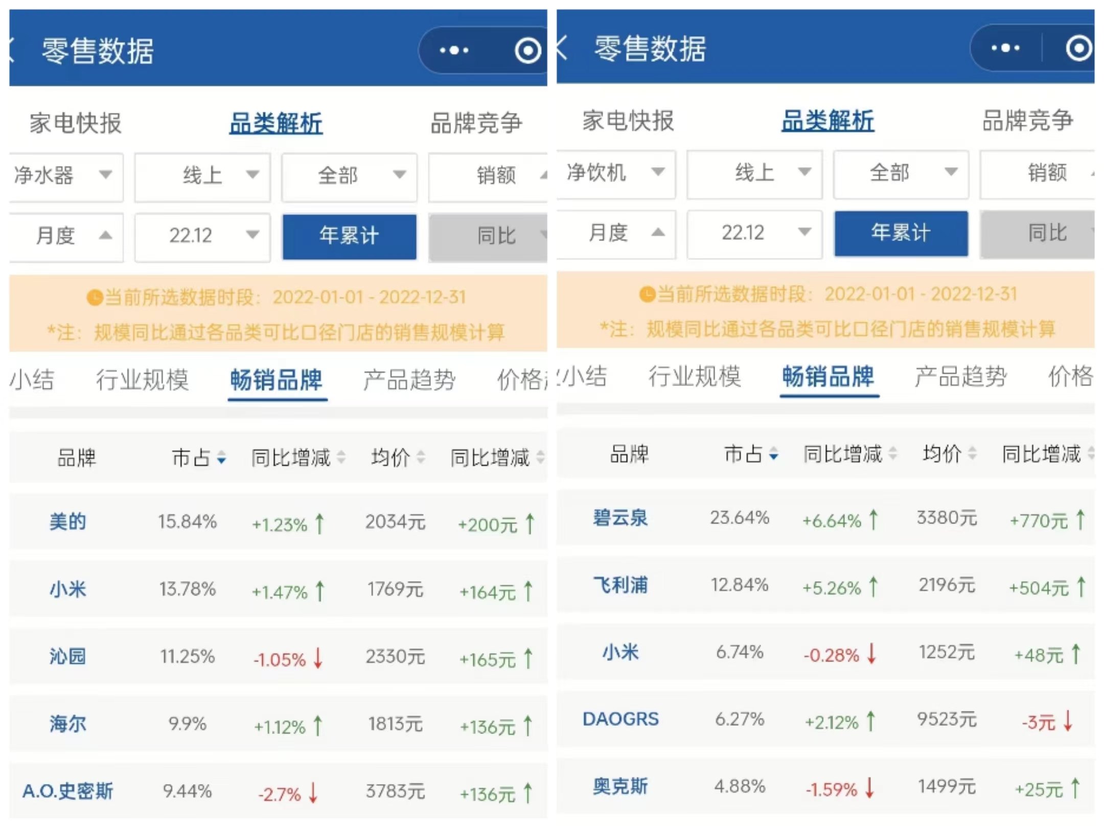Click the three-dots menu in left panel header

[454, 50]
